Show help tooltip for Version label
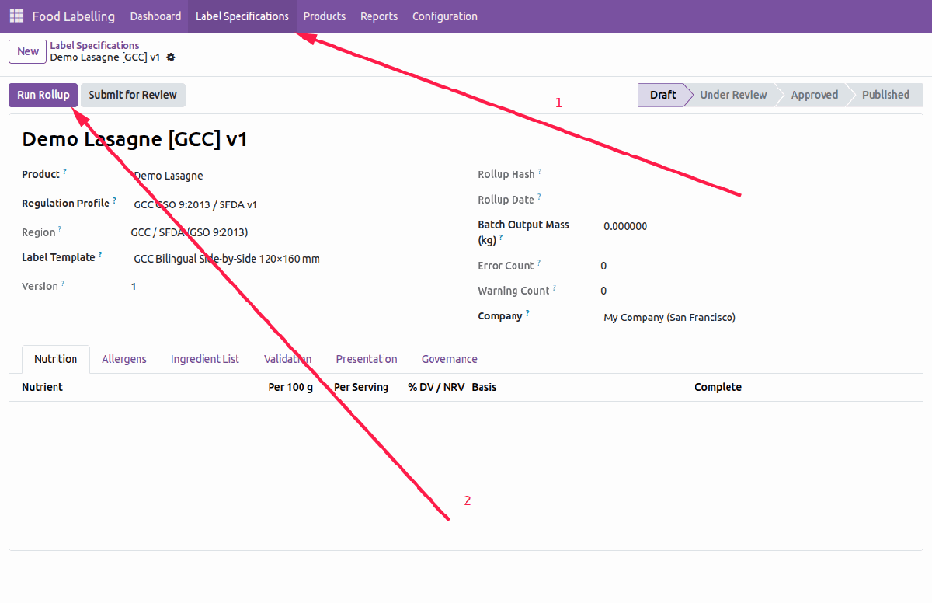 click(x=63, y=283)
